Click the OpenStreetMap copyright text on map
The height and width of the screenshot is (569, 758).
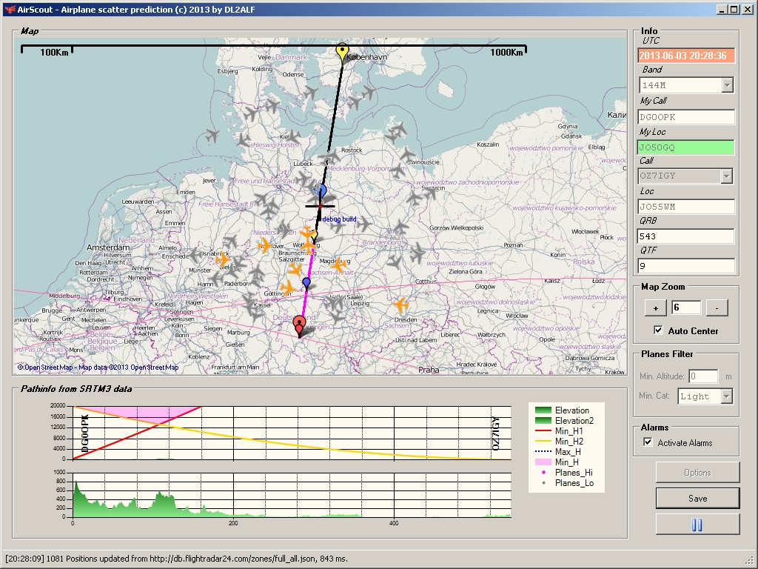(98, 367)
